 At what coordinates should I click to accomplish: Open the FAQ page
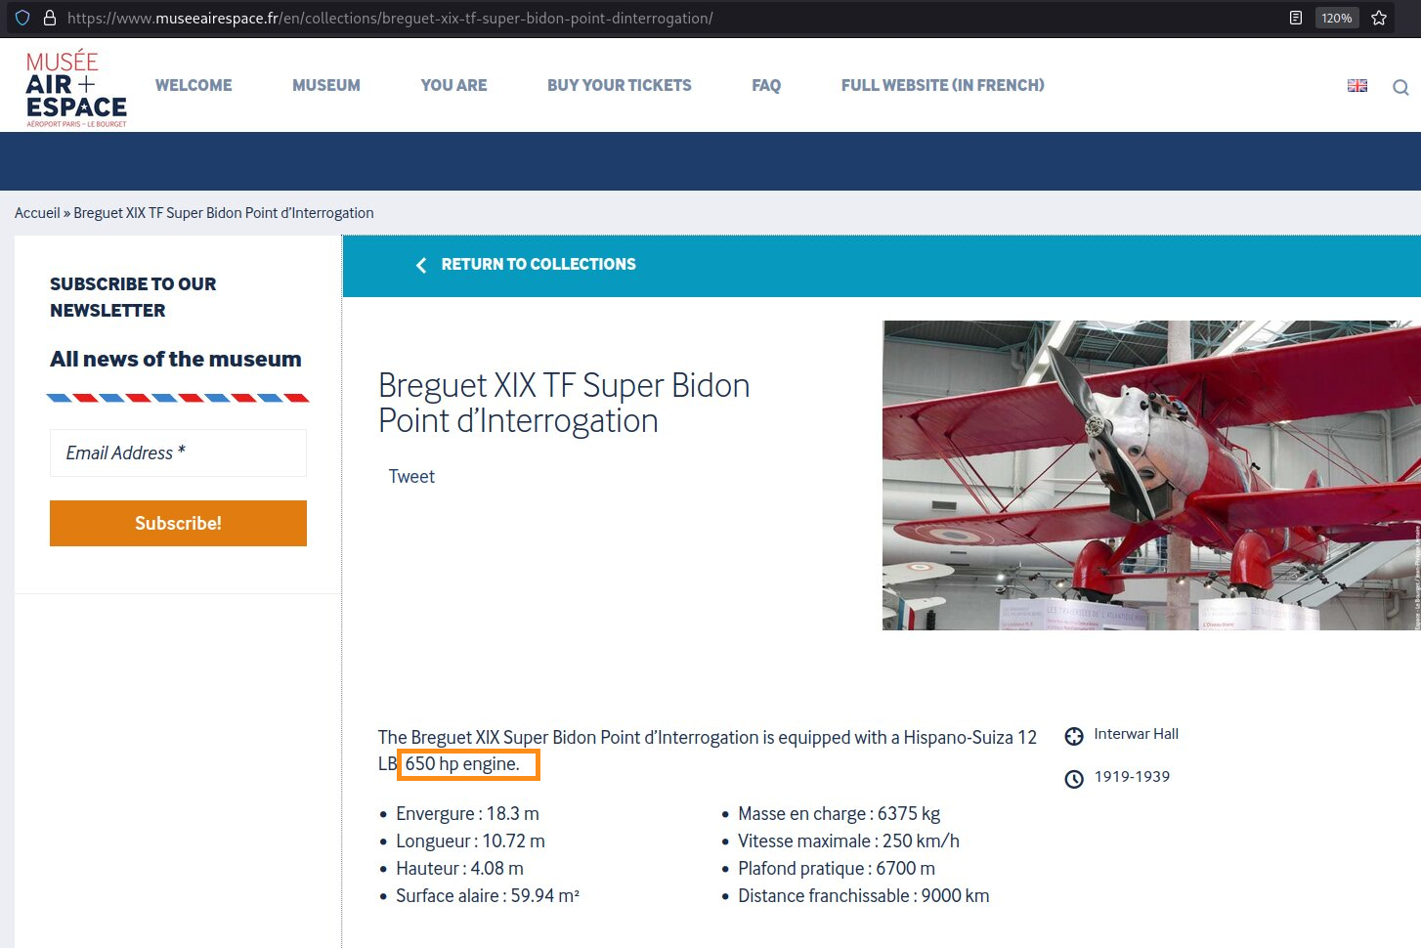coord(766,85)
